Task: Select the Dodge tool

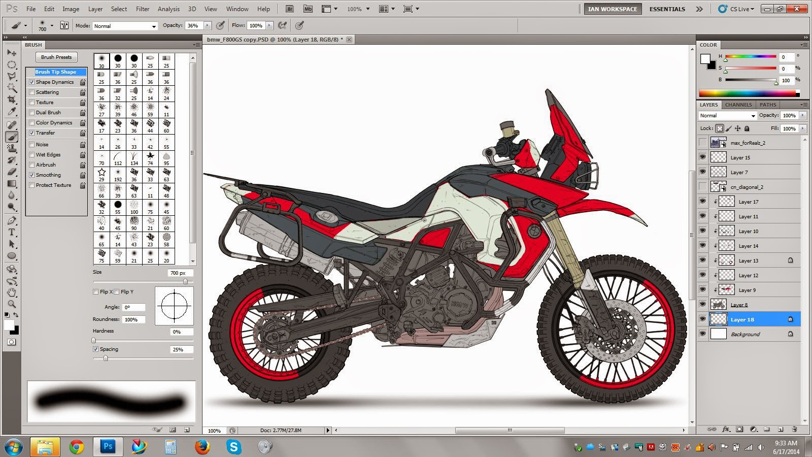Action: tap(12, 207)
